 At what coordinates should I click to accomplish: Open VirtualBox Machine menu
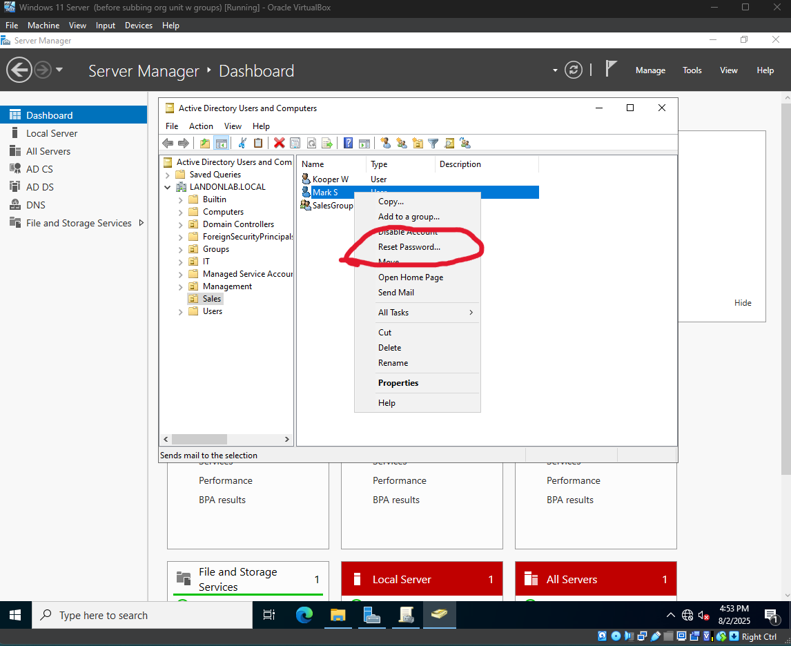coord(43,26)
